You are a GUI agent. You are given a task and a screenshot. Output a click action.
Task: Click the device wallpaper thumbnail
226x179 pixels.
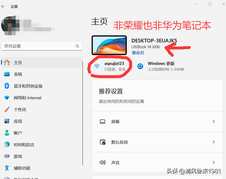tap(109, 45)
